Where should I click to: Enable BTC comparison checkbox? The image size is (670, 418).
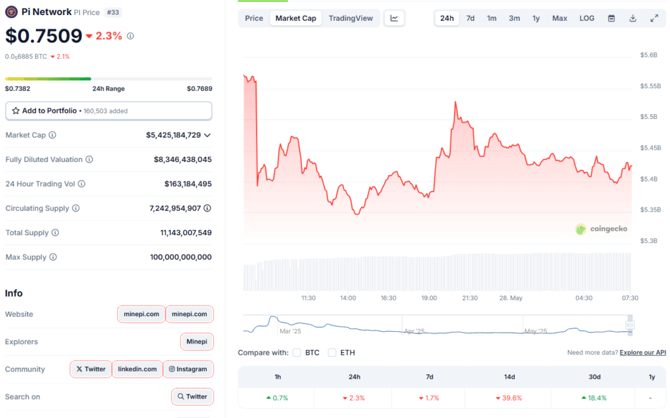297,353
